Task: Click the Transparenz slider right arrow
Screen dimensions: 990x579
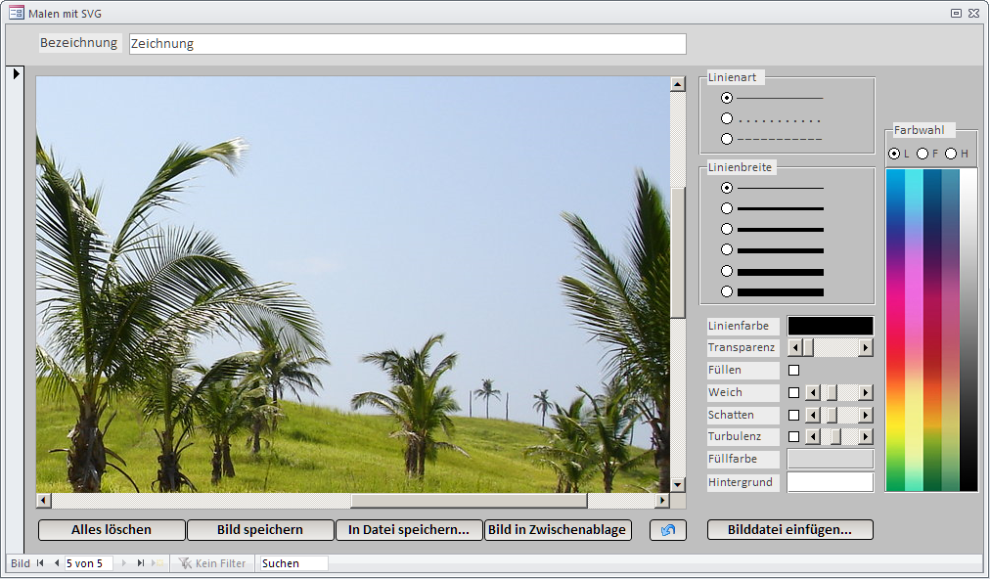Action: coord(865,348)
